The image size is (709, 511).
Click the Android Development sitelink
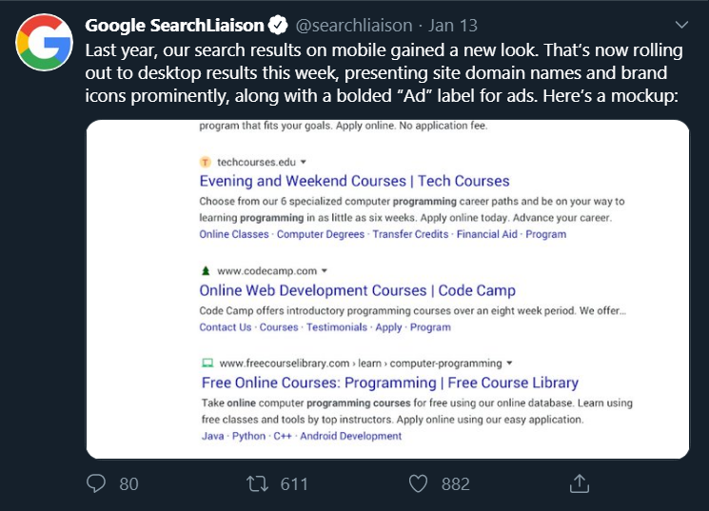351,436
